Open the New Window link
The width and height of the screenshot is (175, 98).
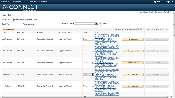[x=144, y=12]
